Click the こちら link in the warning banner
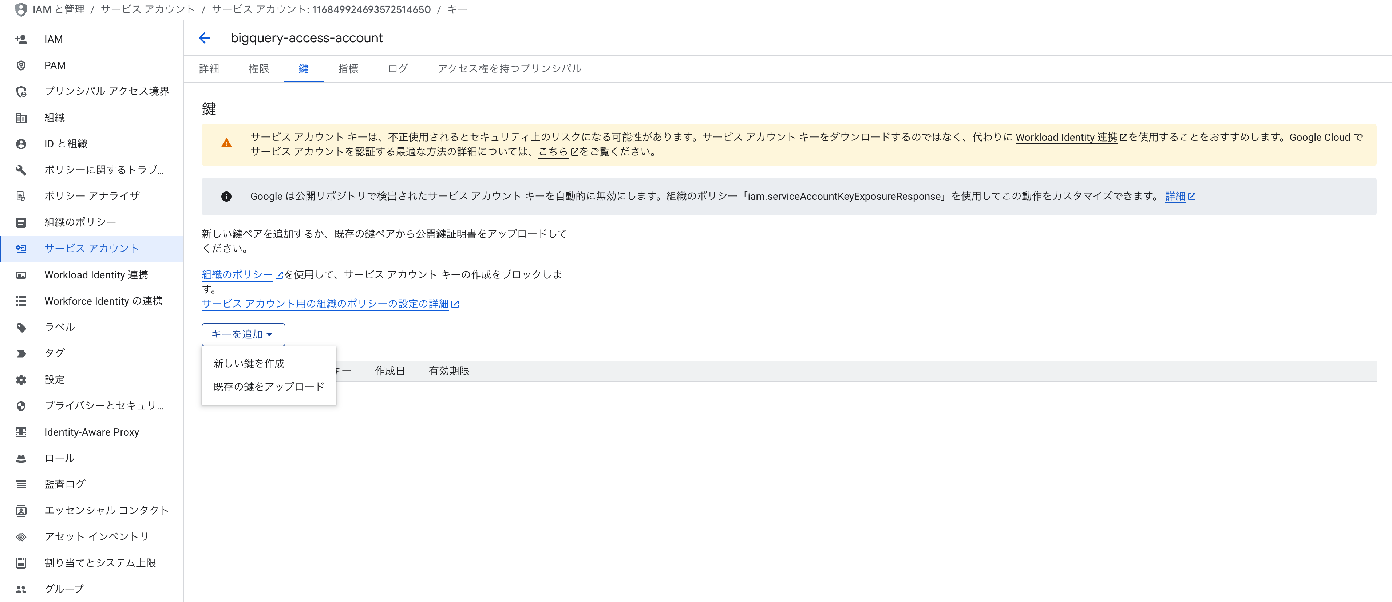This screenshot has width=1392, height=602. [x=553, y=152]
